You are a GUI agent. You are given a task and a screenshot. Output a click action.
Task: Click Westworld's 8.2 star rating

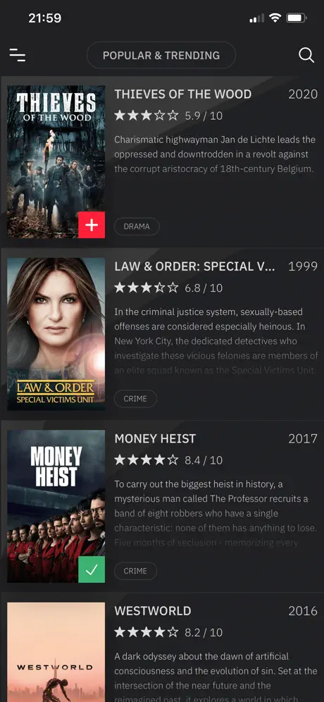168,632
